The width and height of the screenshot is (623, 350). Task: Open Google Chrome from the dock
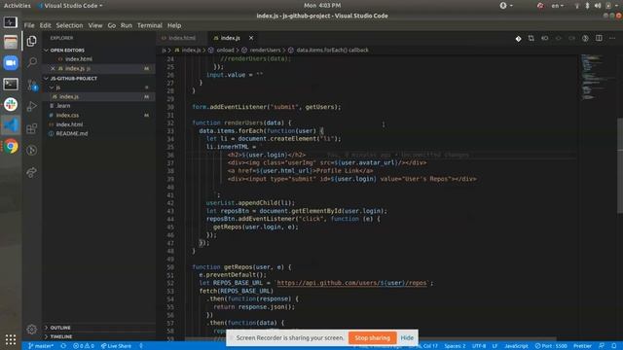[11, 147]
